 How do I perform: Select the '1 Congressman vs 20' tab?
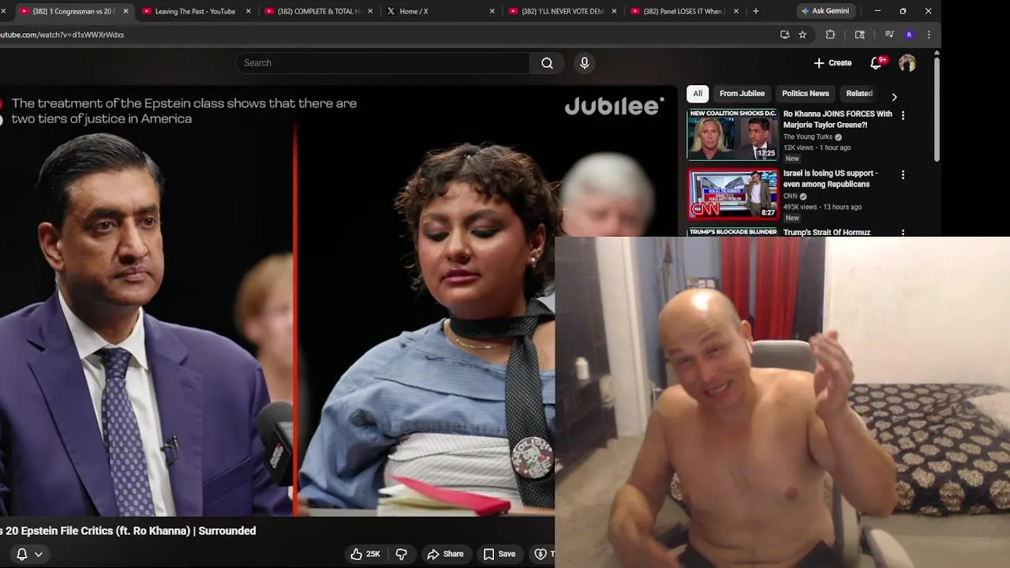pos(73,11)
